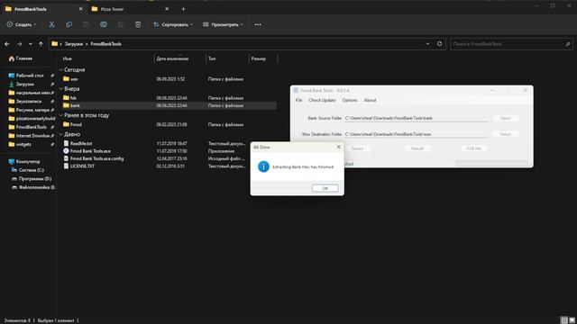Viewport: 577px width, 324px height.
Task: Open the Просмотреть dropdown
Action: [x=223, y=24]
